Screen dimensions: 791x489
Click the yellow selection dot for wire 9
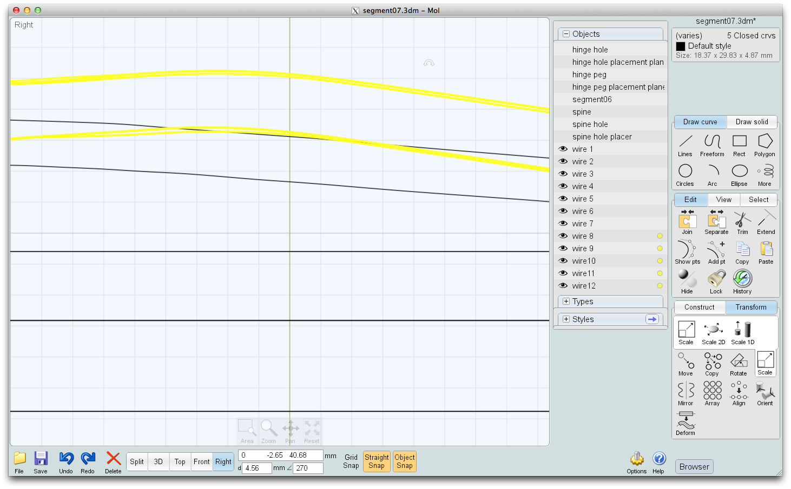click(660, 249)
